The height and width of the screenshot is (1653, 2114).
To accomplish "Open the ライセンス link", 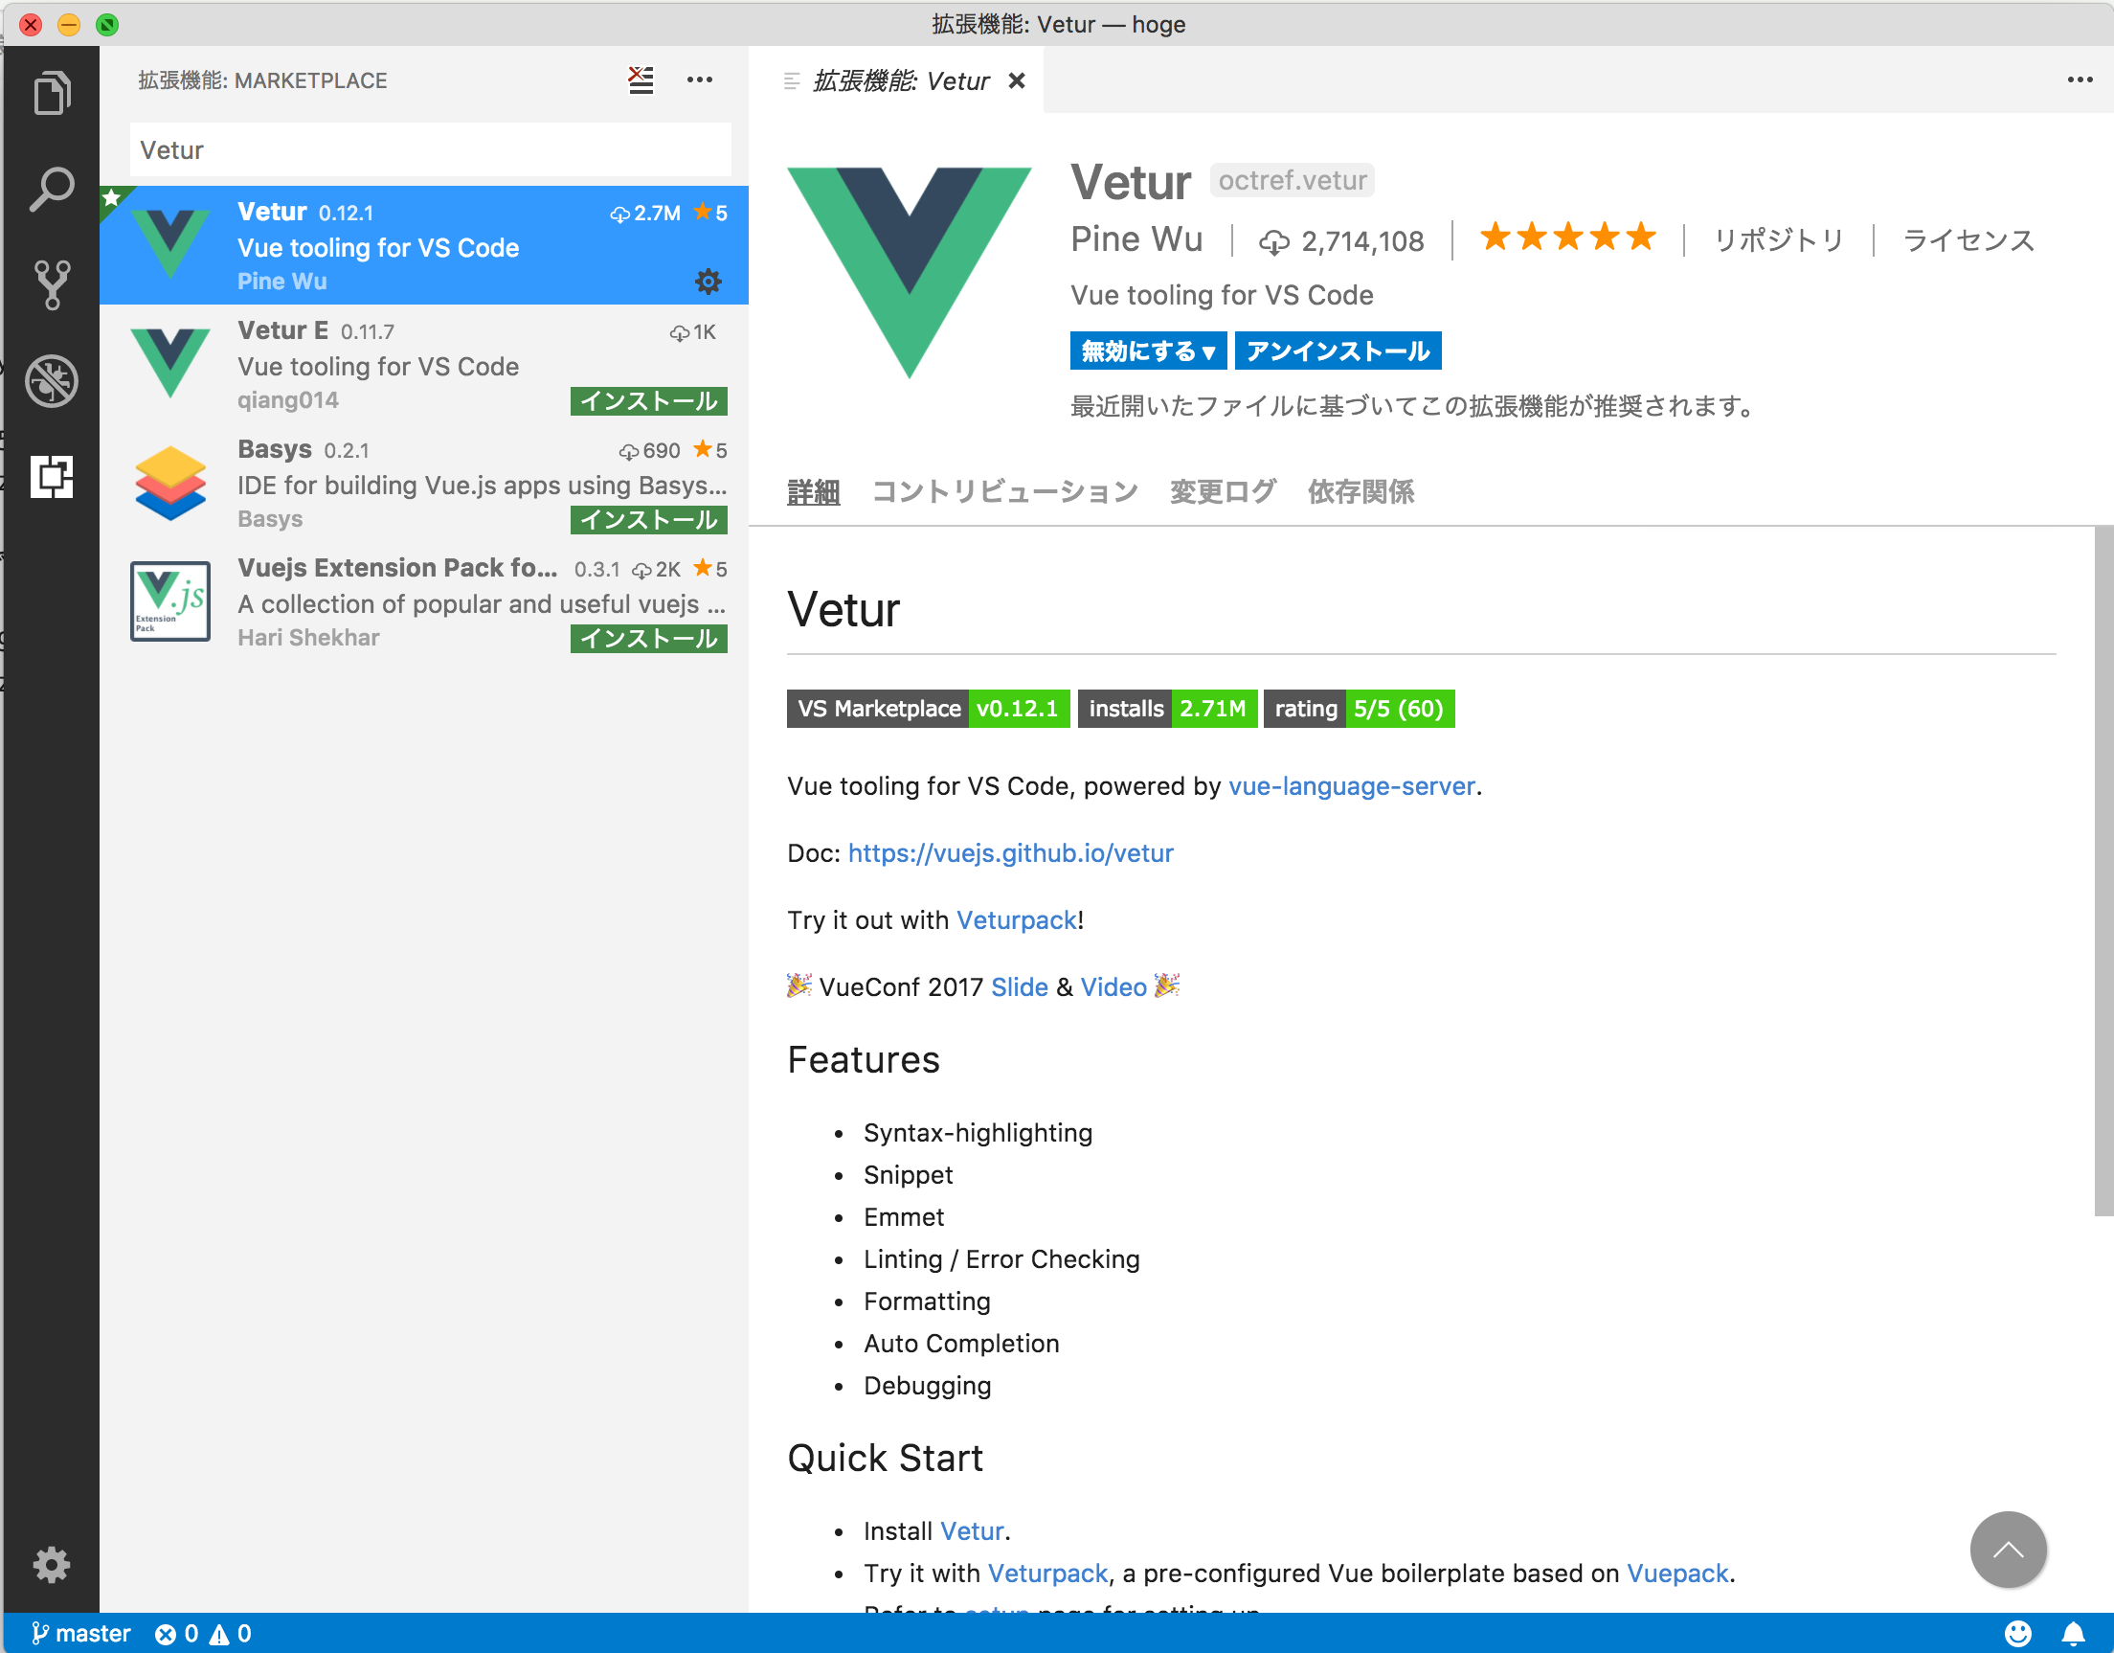I will tap(1968, 240).
